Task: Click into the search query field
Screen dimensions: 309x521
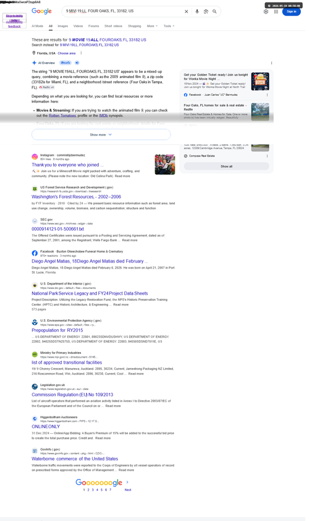Action: click(x=123, y=11)
